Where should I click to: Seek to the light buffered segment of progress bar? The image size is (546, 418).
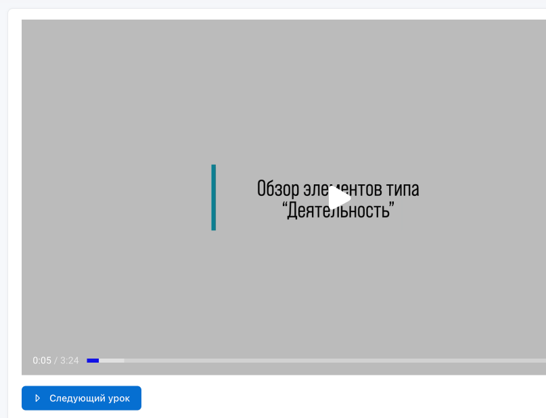pos(112,361)
